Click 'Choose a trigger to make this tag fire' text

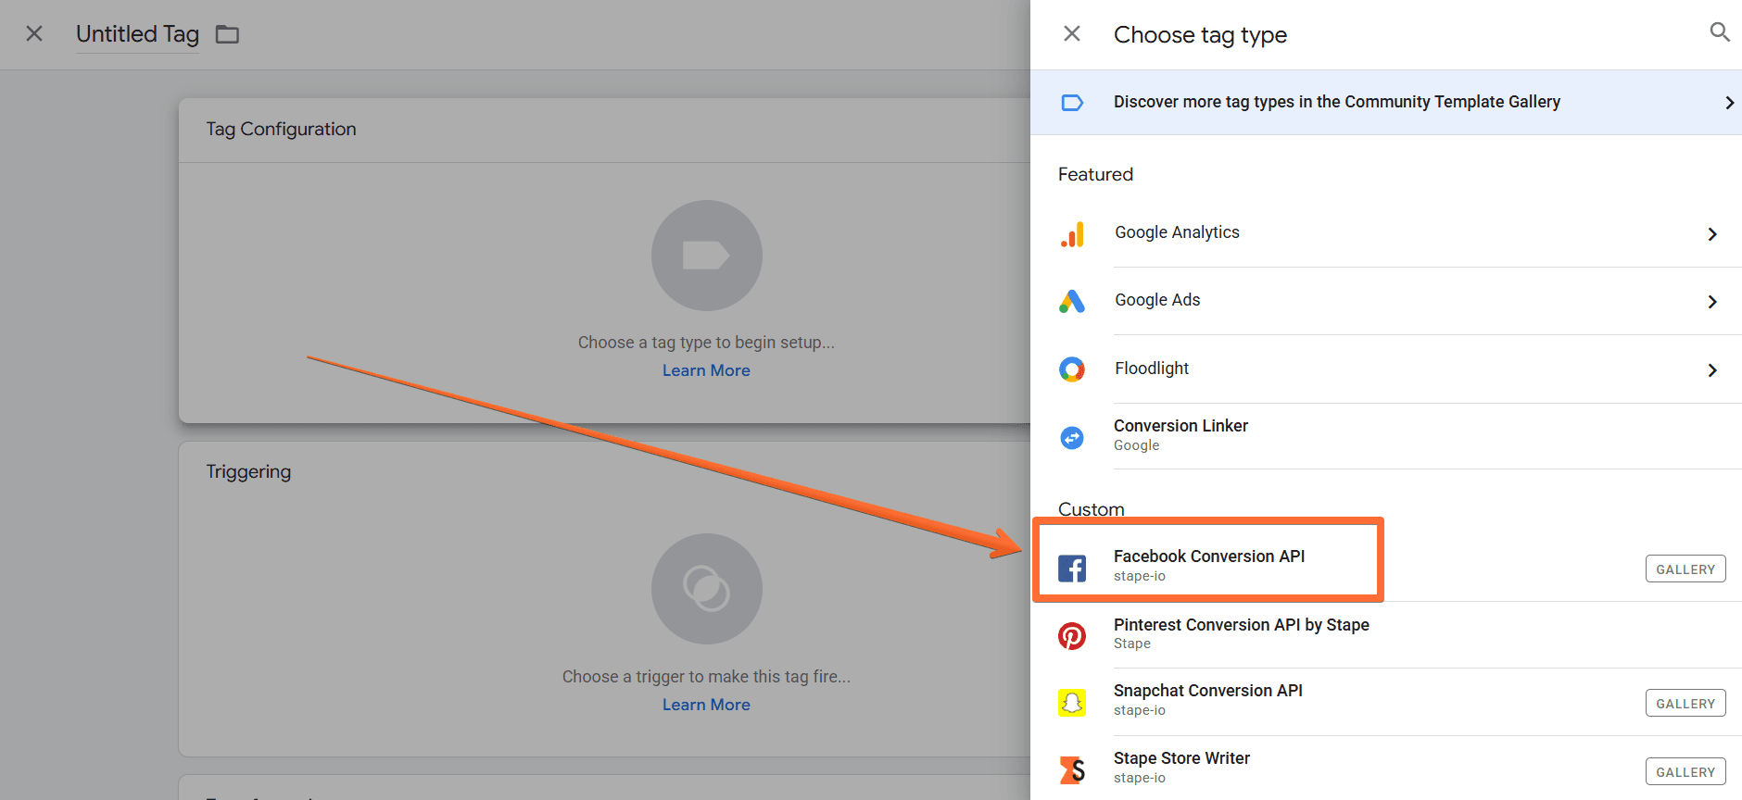coord(706,677)
